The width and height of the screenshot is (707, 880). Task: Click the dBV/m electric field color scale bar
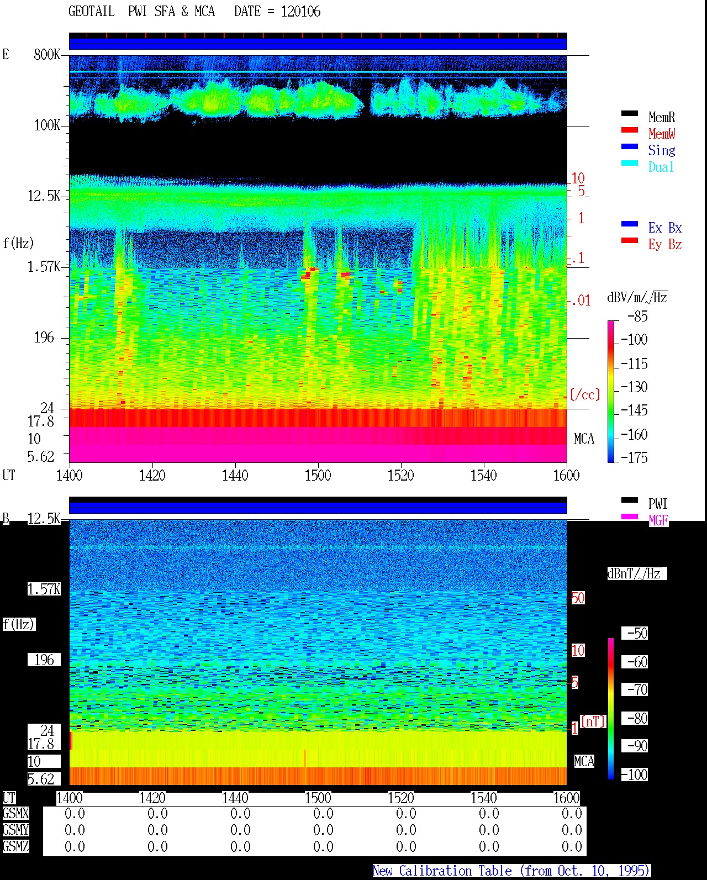pos(611,391)
